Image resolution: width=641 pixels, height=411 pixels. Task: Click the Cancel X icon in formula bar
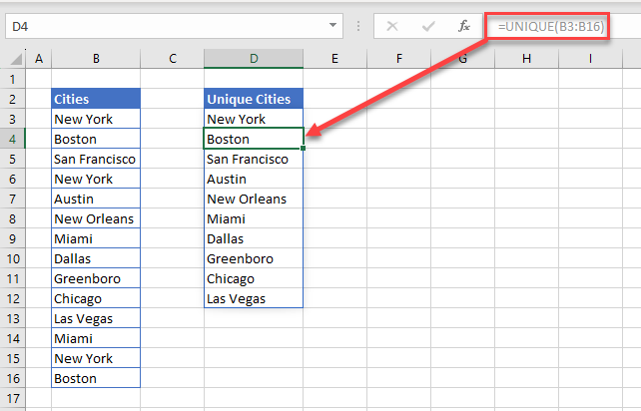392,26
